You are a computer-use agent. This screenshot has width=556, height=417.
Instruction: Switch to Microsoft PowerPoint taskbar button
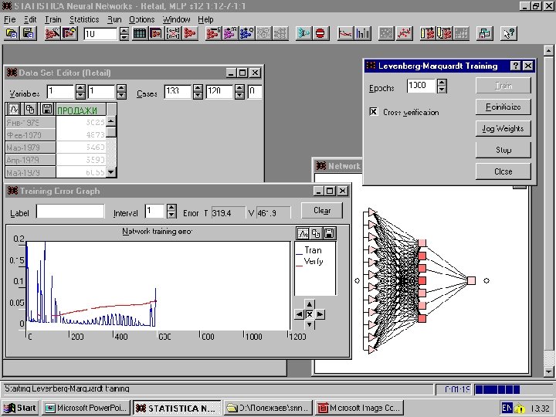coord(86,409)
